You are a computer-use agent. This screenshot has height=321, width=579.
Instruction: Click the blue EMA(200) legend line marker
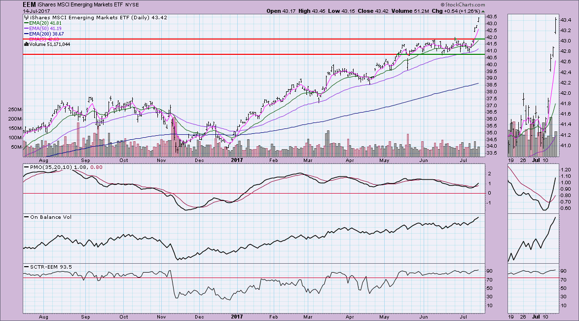pos(26,33)
